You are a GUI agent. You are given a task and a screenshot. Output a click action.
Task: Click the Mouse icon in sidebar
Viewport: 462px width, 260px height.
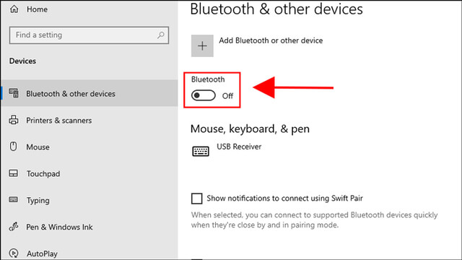[13, 147]
